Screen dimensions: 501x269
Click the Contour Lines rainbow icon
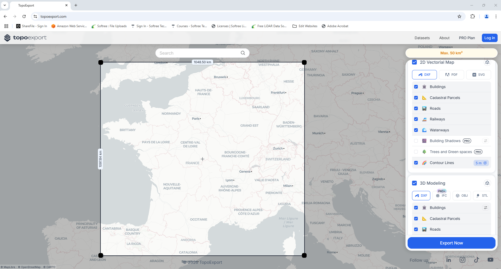424,163
